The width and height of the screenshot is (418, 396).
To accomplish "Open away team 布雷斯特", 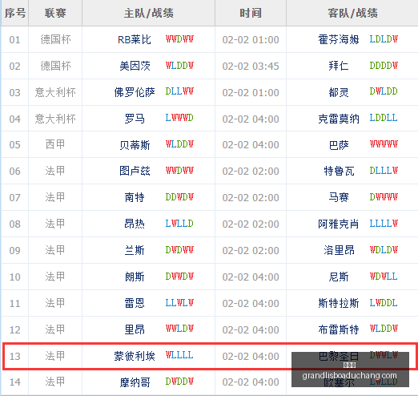I will pos(339,329).
